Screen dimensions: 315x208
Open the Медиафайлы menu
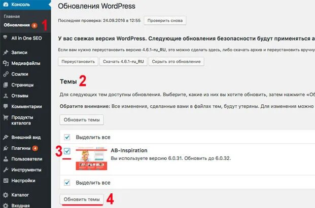[25, 63]
